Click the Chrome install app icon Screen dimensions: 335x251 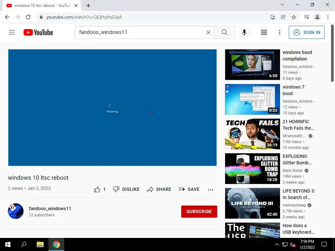tap(273, 17)
